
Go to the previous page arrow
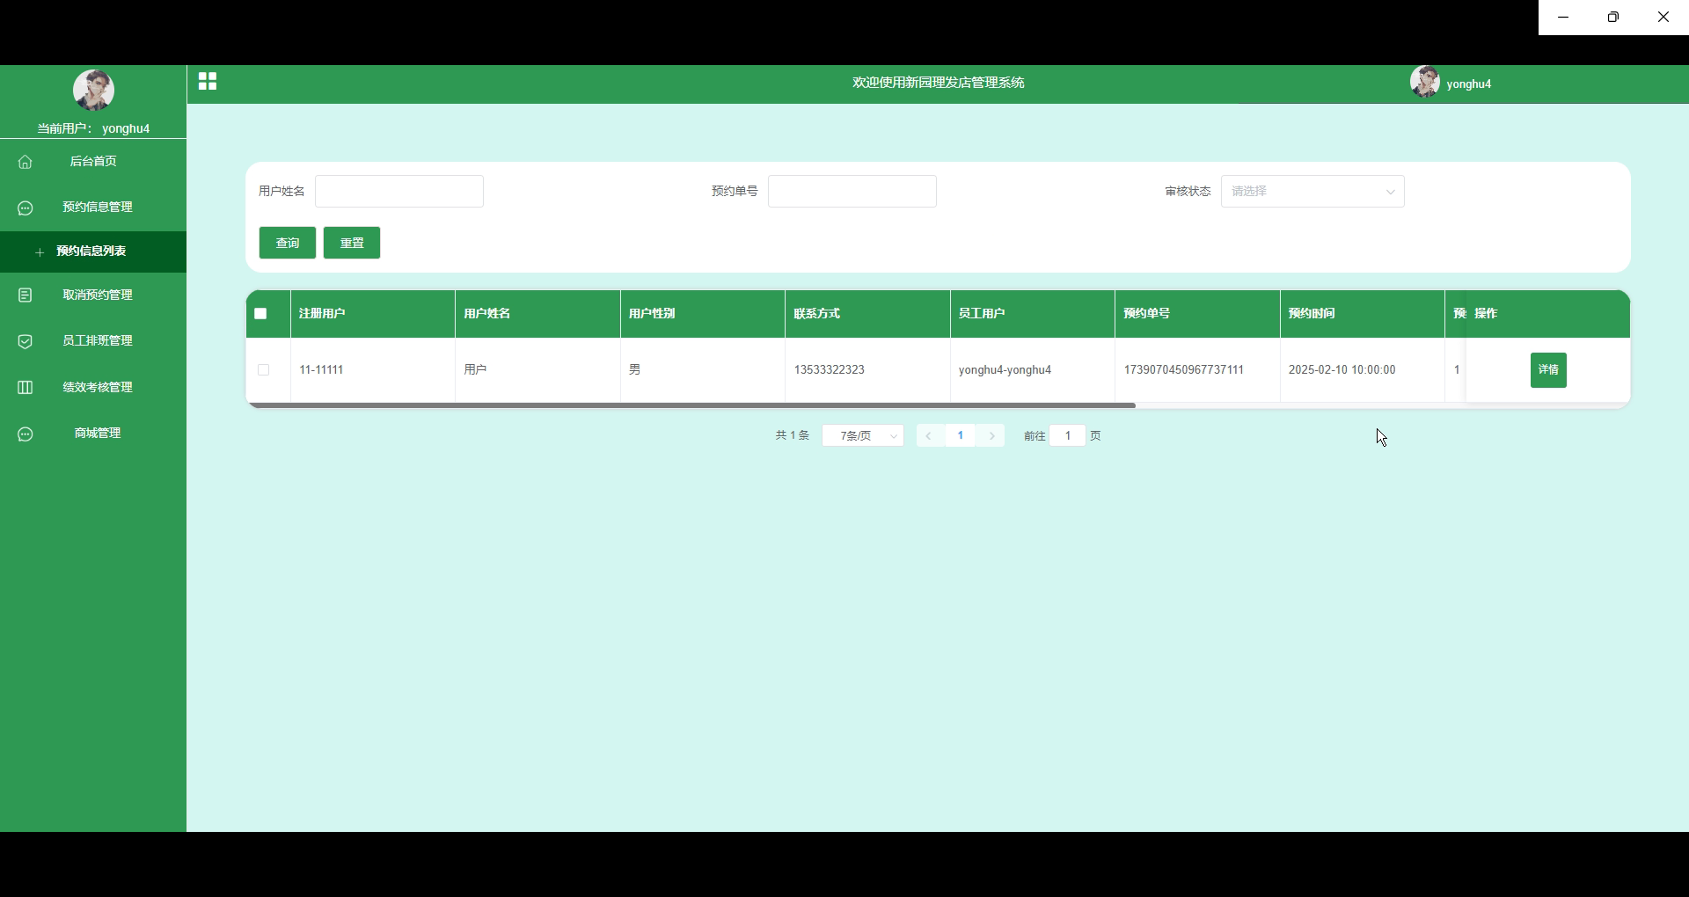[x=929, y=435]
